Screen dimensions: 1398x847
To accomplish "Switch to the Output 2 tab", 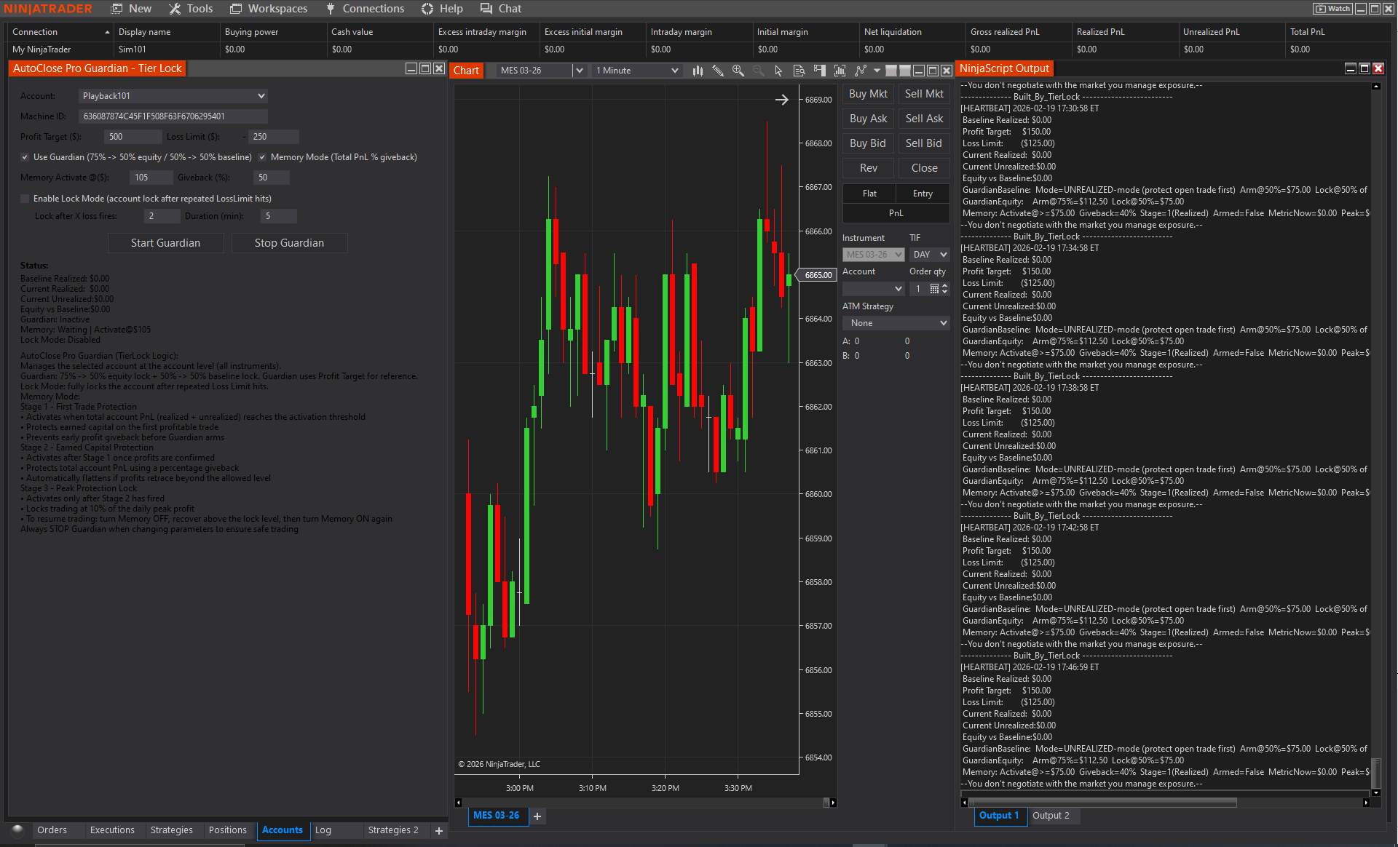I will pos(1053,816).
